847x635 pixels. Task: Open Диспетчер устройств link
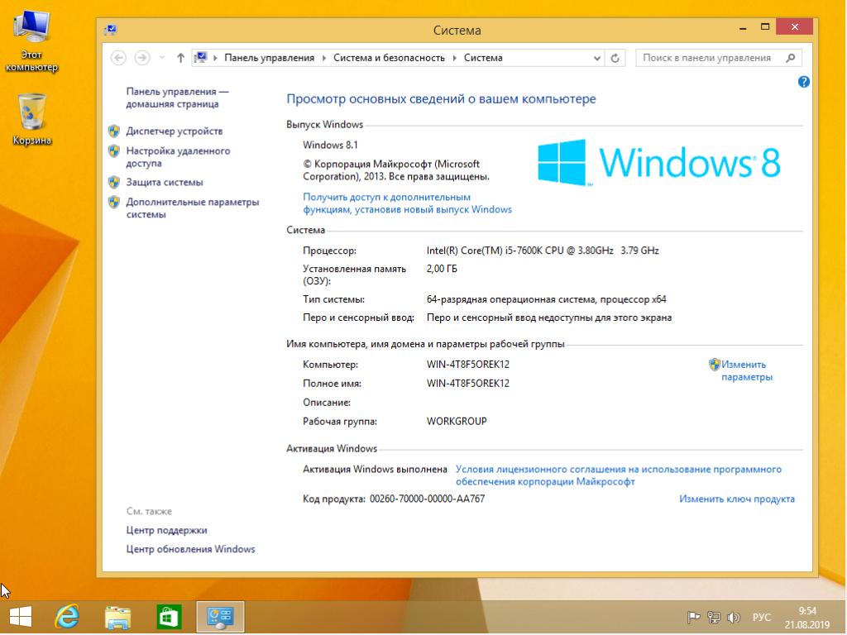tap(174, 131)
